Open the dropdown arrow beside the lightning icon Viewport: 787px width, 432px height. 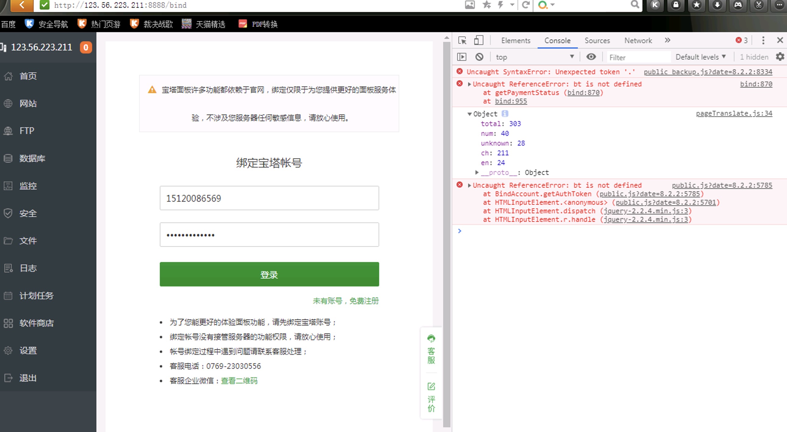click(512, 5)
